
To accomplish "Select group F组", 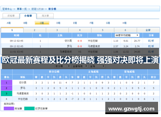I will pos(91,23).
